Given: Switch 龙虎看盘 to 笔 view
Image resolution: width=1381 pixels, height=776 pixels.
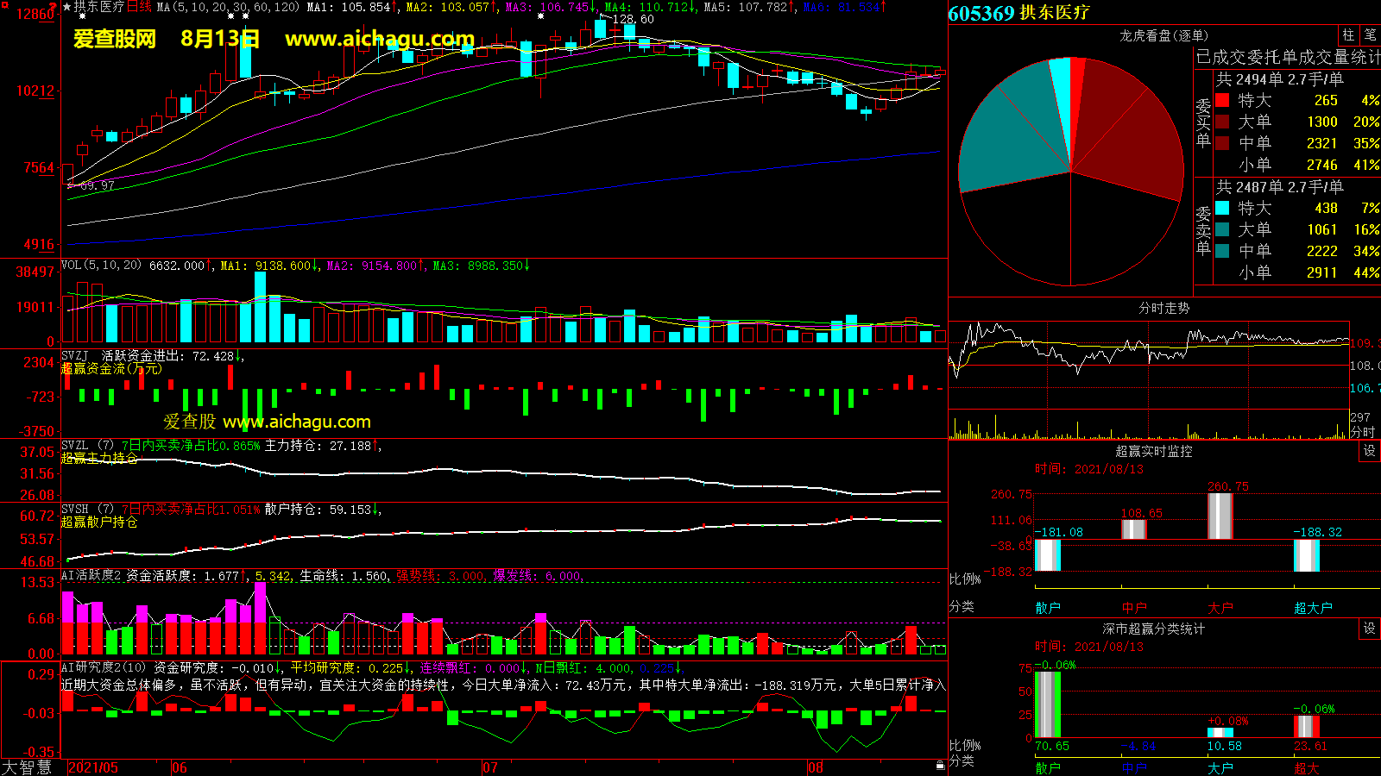Looking at the screenshot, I should [1371, 35].
